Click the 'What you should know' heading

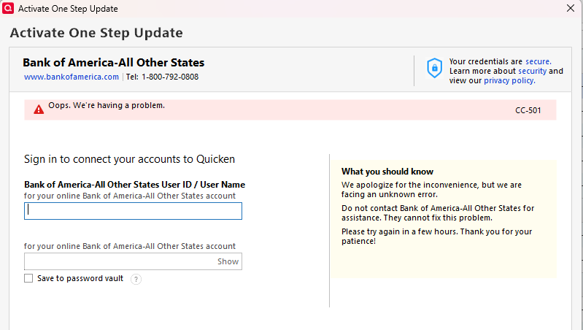tap(387, 172)
